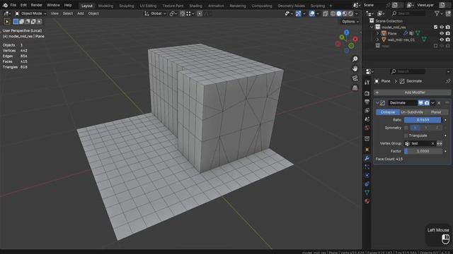The height and width of the screenshot is (254, 453).
Task: Click the outliner search field
Action: tap(408, 13)
